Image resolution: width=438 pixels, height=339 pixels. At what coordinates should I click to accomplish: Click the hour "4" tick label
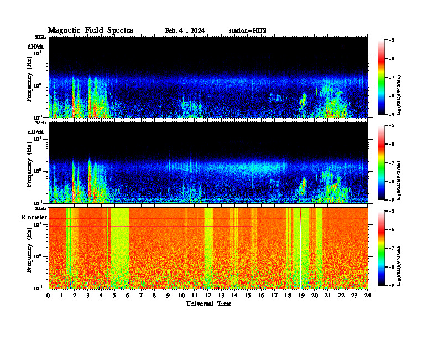click(x=101, y=295)
